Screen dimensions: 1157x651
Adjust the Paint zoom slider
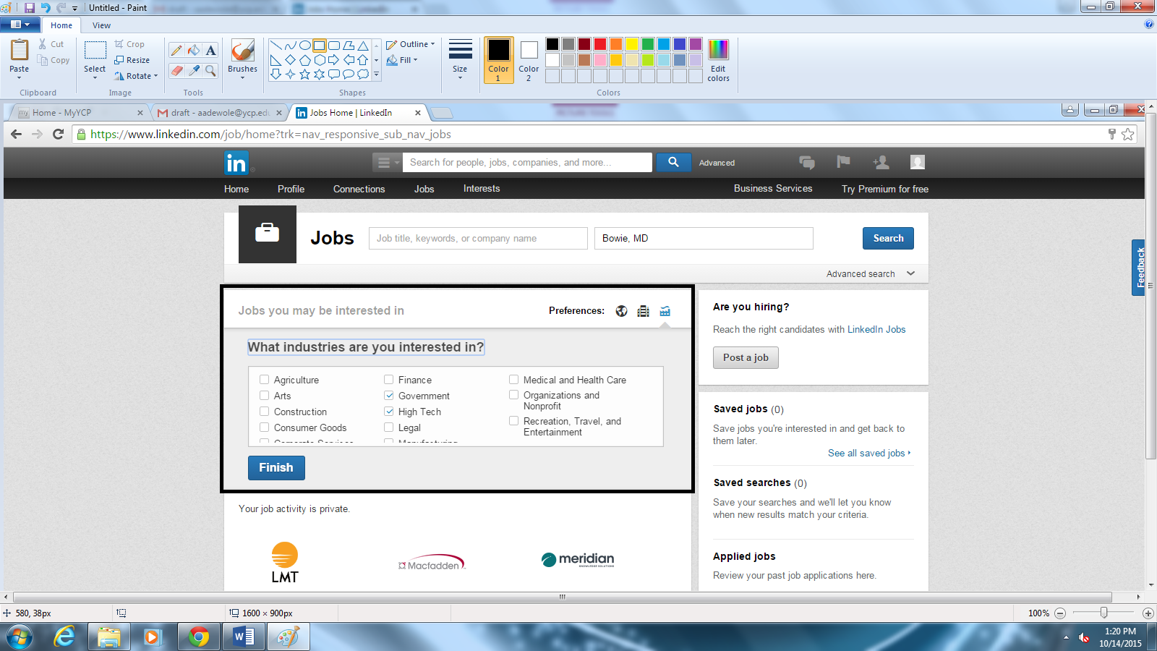tap(1104, 613)
